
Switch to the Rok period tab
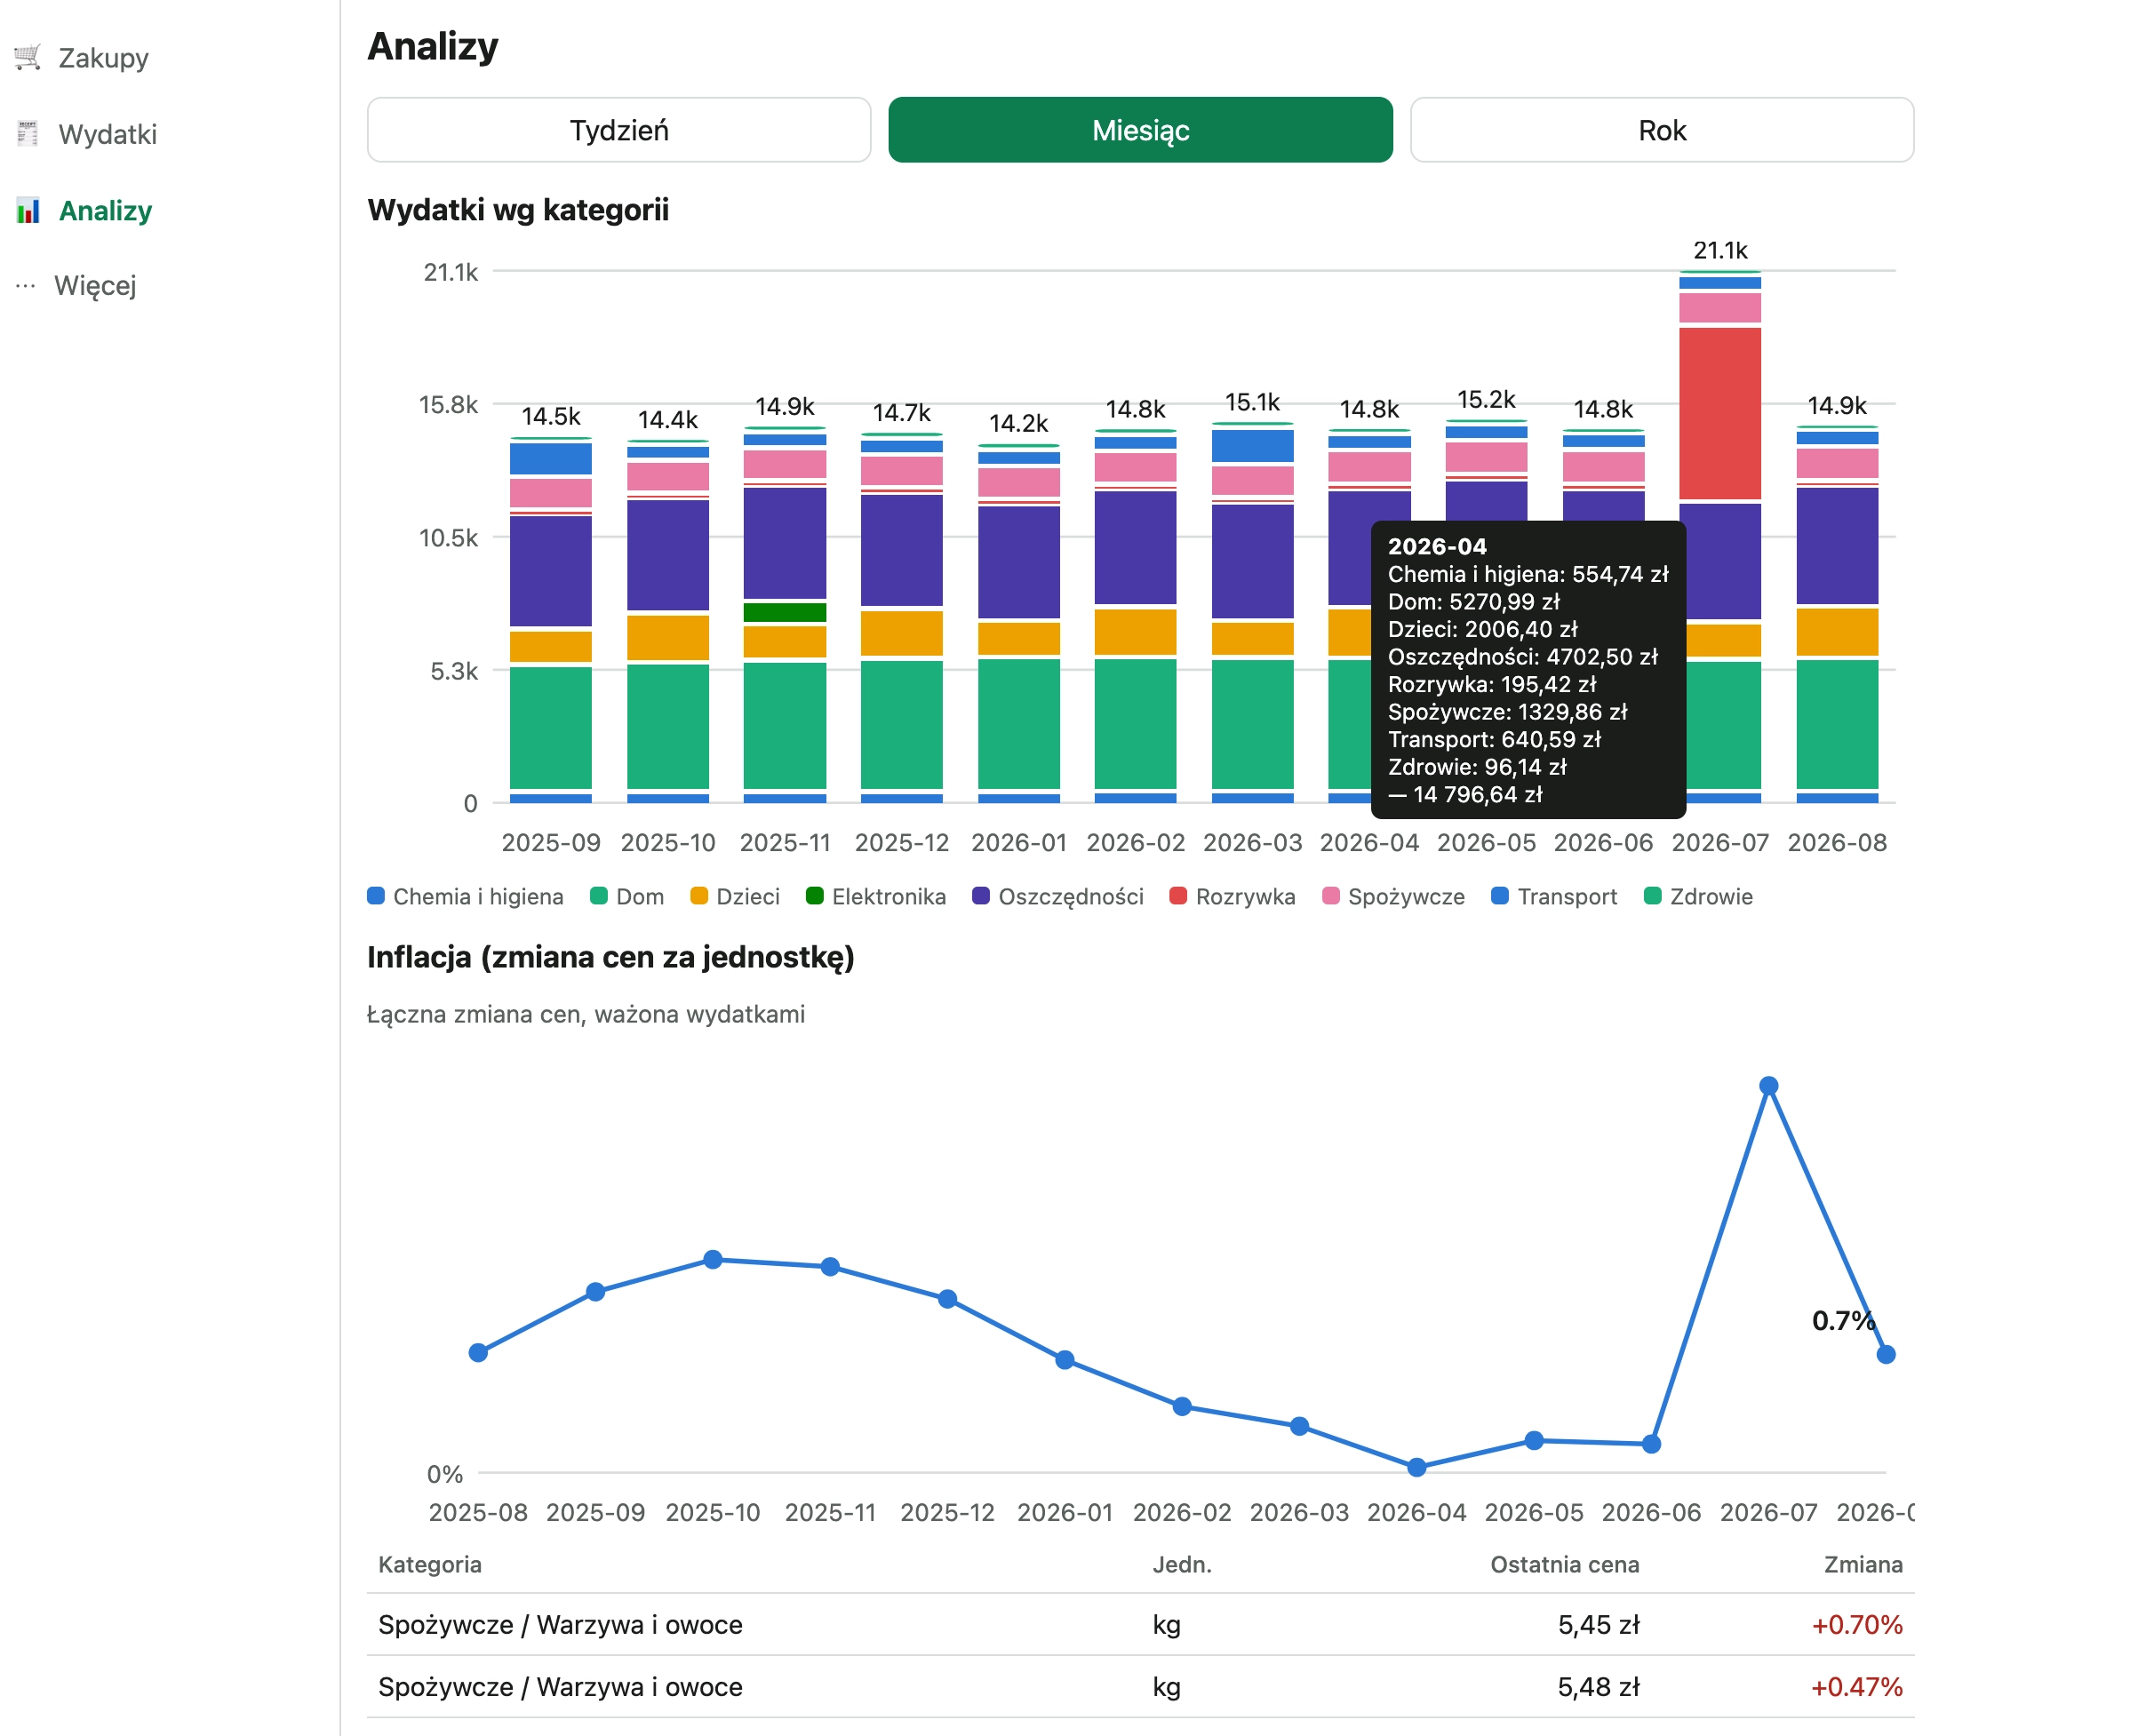[1662, 130]
